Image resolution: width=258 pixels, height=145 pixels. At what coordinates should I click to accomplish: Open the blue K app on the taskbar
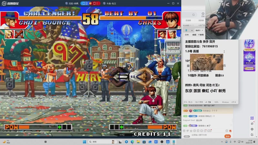tap(156, 142)
